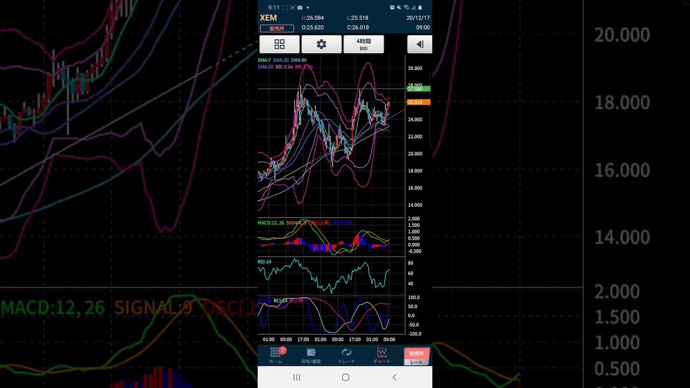Tap the SMA:7 legend label
Image resolution: width=690 pixels, height=388 pixels.
[264, 60]
